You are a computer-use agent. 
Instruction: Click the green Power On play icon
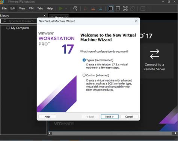click(x=61, y=9)
